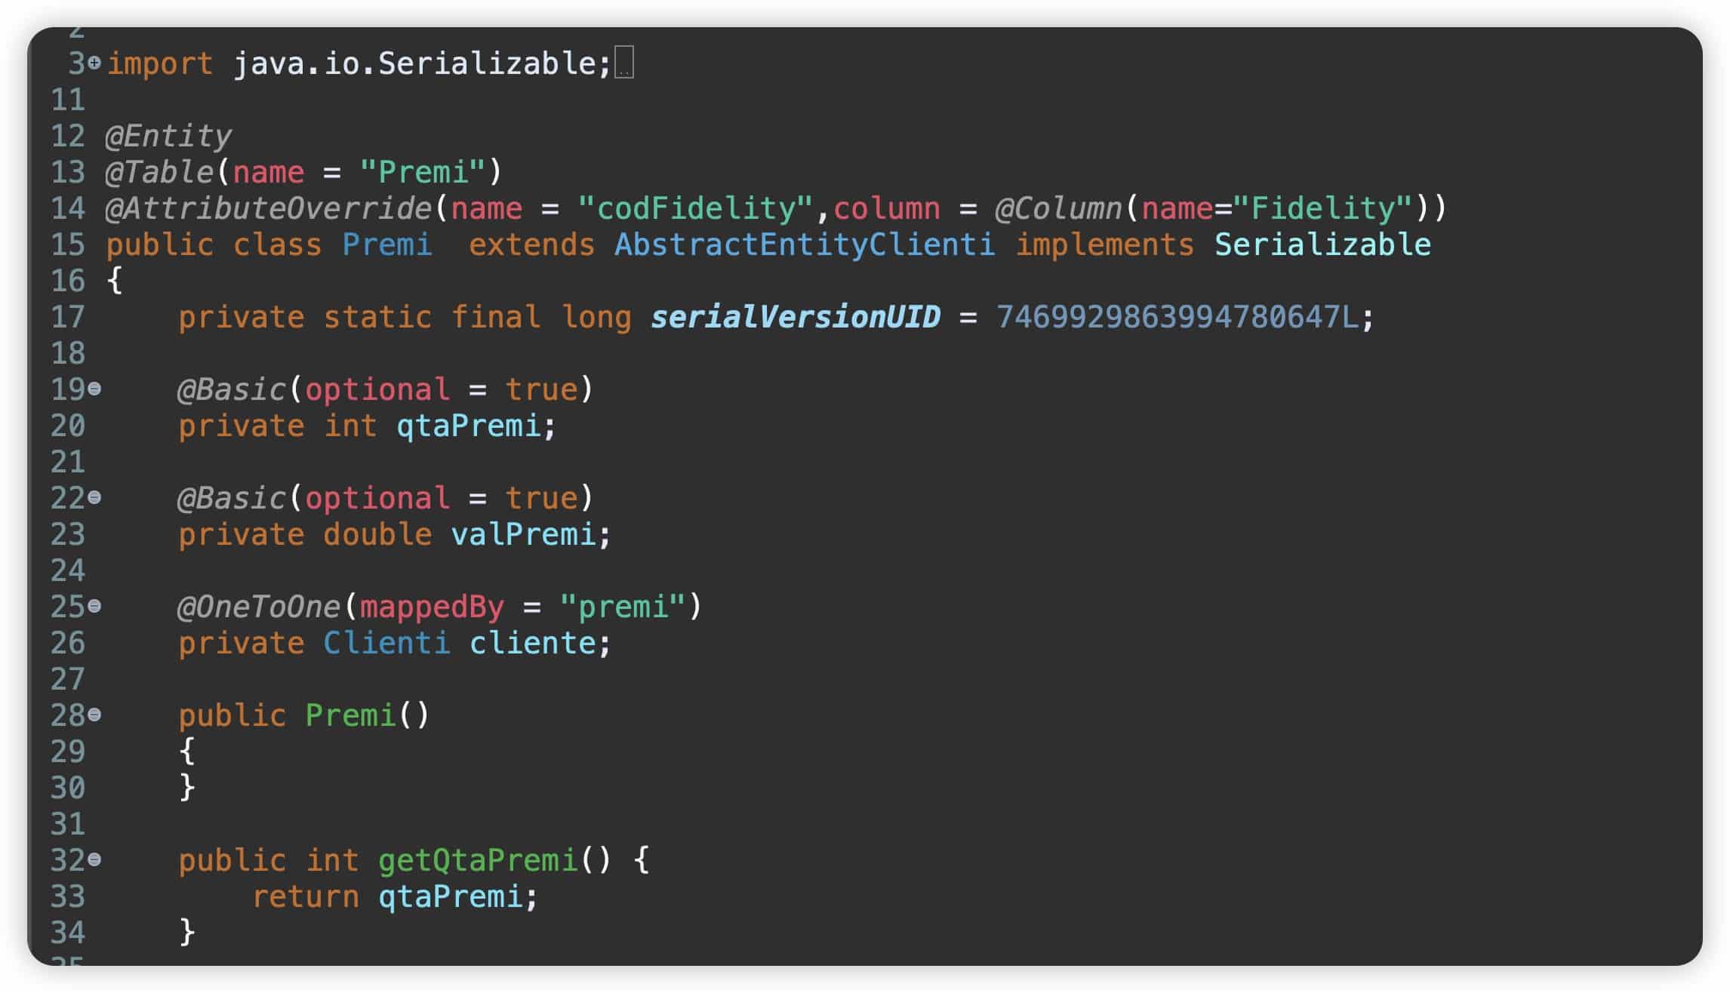Click the "codFidelity" string literal
Viewport: 1730px width, 993px height.
[x=696, y=209]
